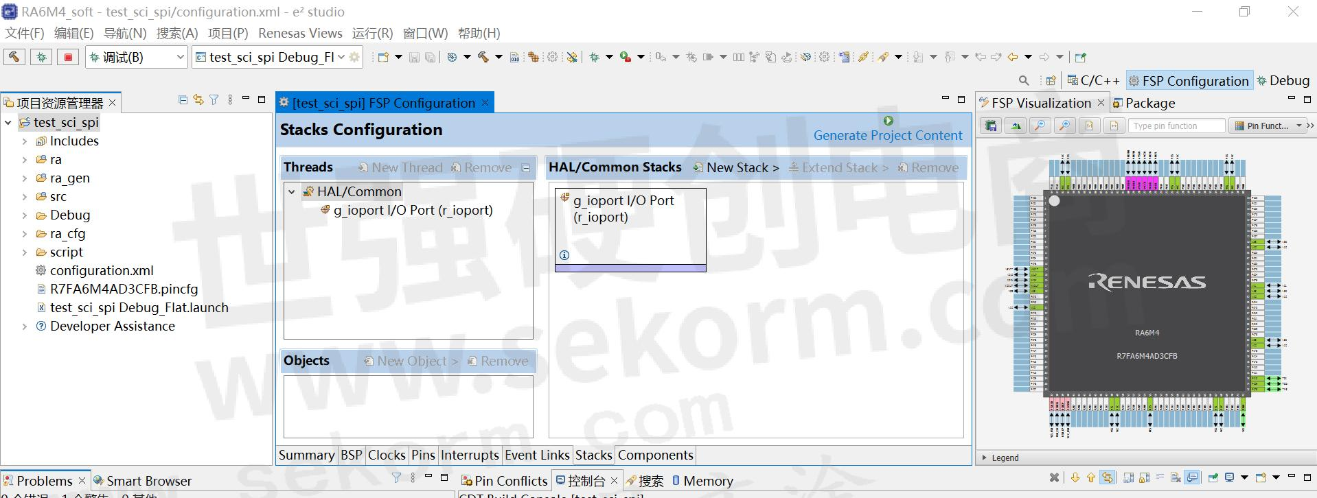This screenshot has width=1317, height=498.
Task: Switch to the Pins tab
Action: pos(423,455)
